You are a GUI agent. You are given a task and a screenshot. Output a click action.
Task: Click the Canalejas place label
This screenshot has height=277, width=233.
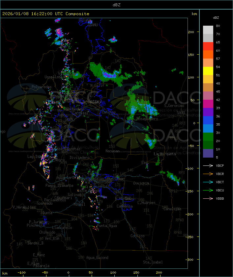click(x=172, y=209)
